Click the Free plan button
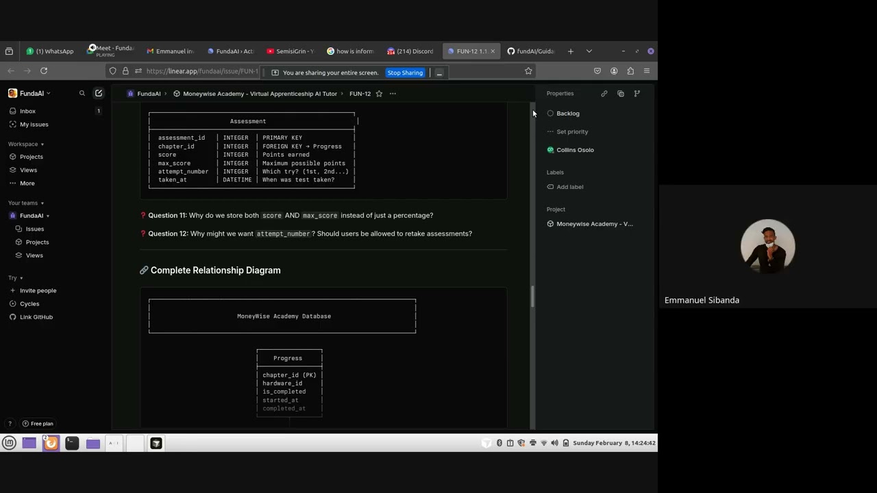 point(37,424)
